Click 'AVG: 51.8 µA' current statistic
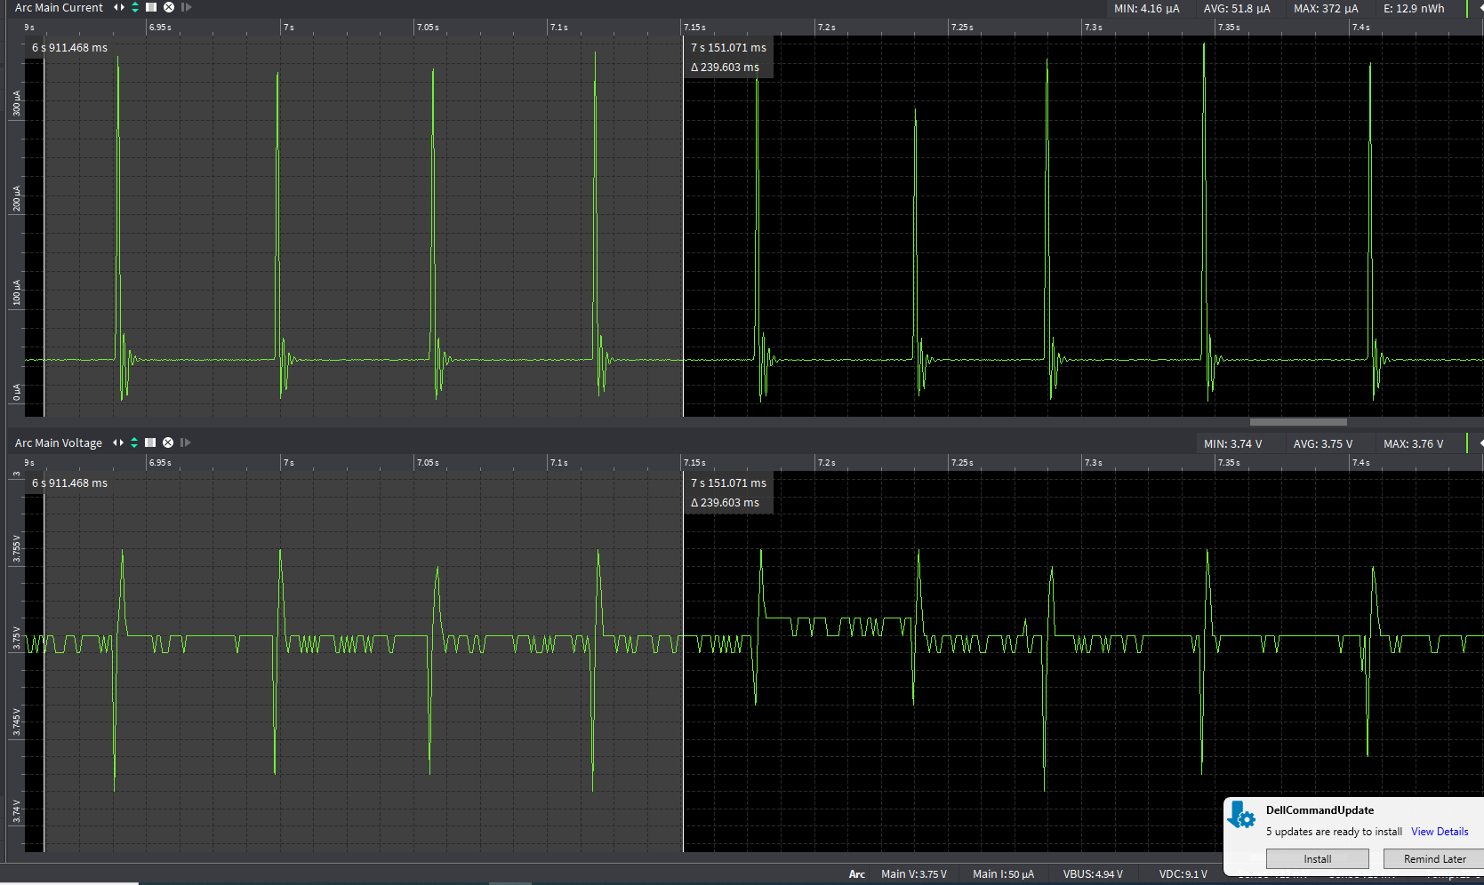Image resolution: width=1484 pixels, height=885 pixels. pos(1237,9)
